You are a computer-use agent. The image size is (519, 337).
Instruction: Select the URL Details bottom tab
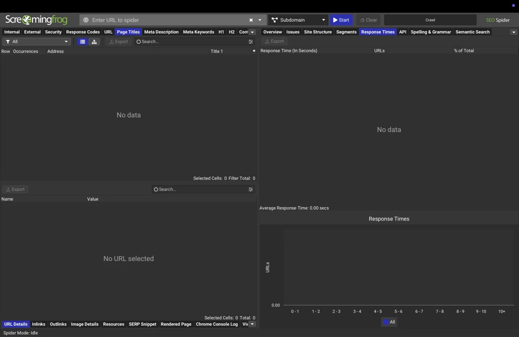point(16,325)
